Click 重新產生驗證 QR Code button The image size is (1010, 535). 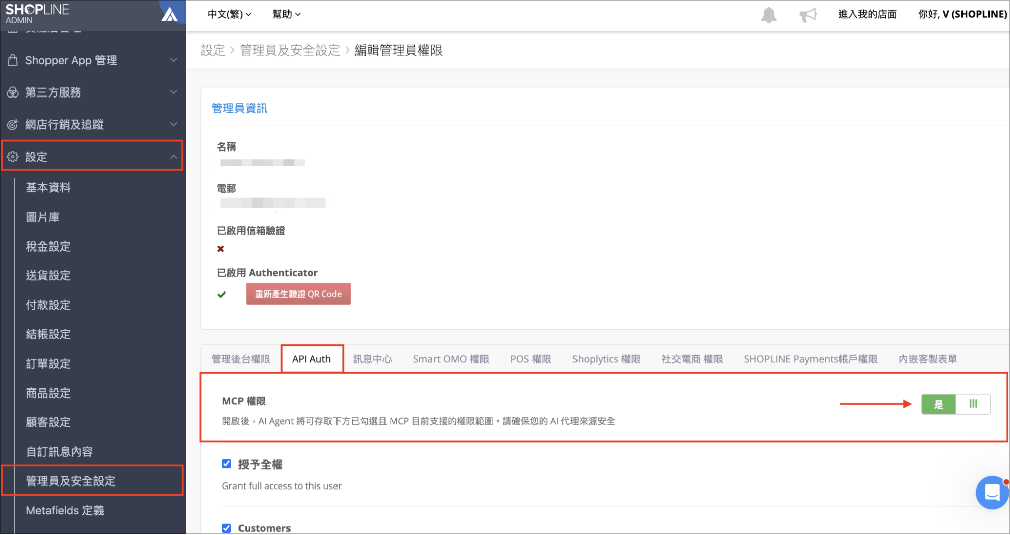tap(298, 294)
